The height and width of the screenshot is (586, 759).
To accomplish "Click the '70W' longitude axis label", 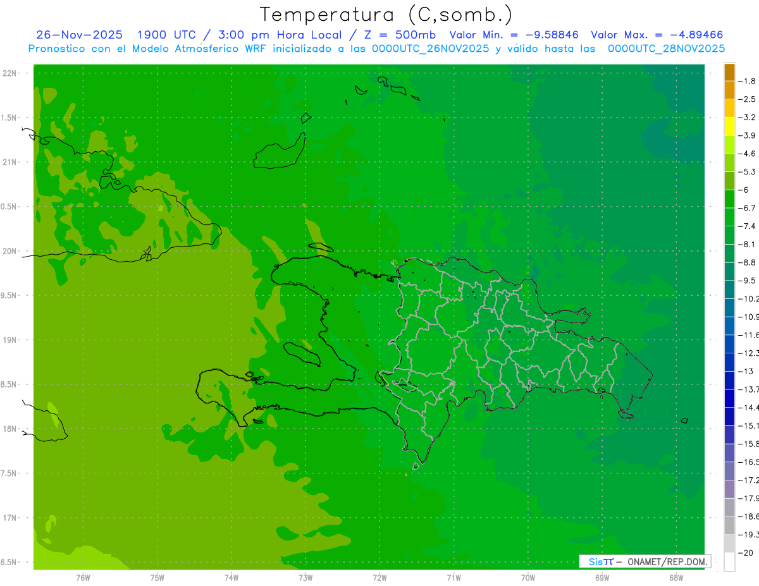I will coord(528,577).
